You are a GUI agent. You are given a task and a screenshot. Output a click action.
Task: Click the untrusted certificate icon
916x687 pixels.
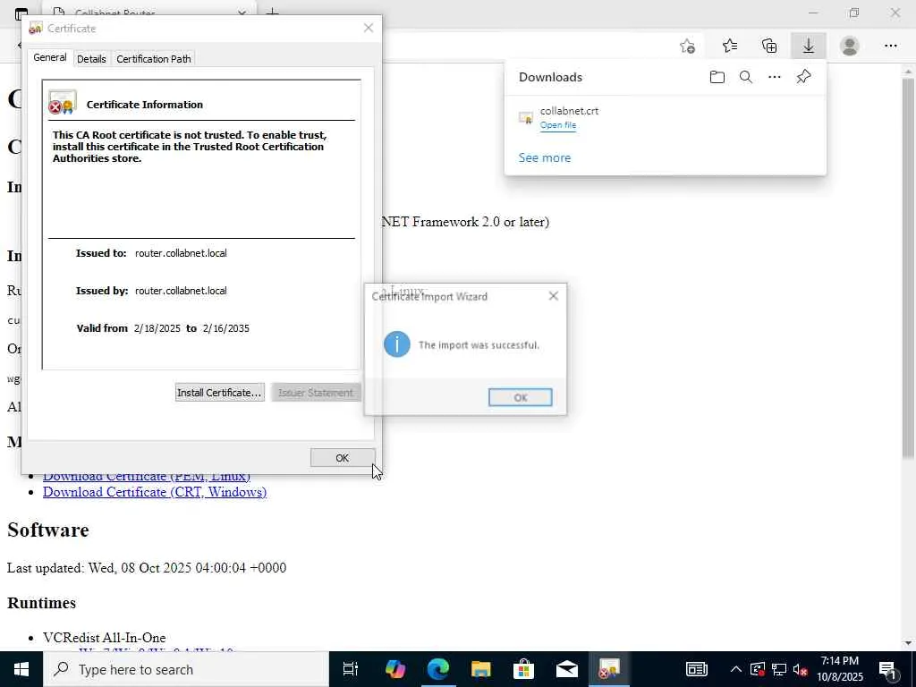pos(63,102)
